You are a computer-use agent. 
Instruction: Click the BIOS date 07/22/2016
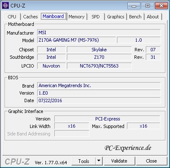99,100
